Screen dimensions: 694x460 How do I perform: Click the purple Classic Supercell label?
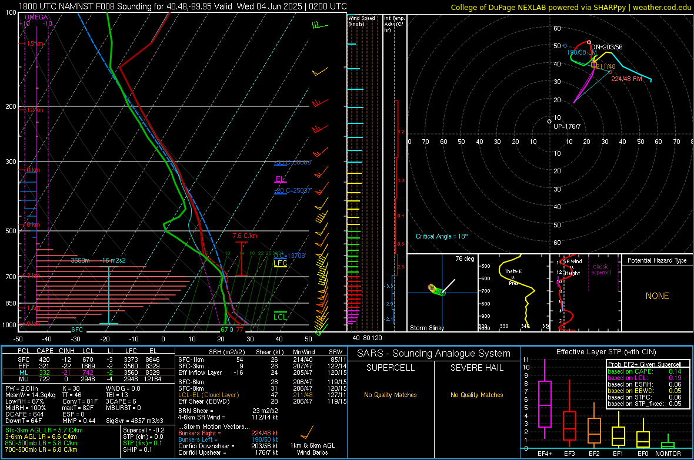pyautogui.click(x=600, y=270)
